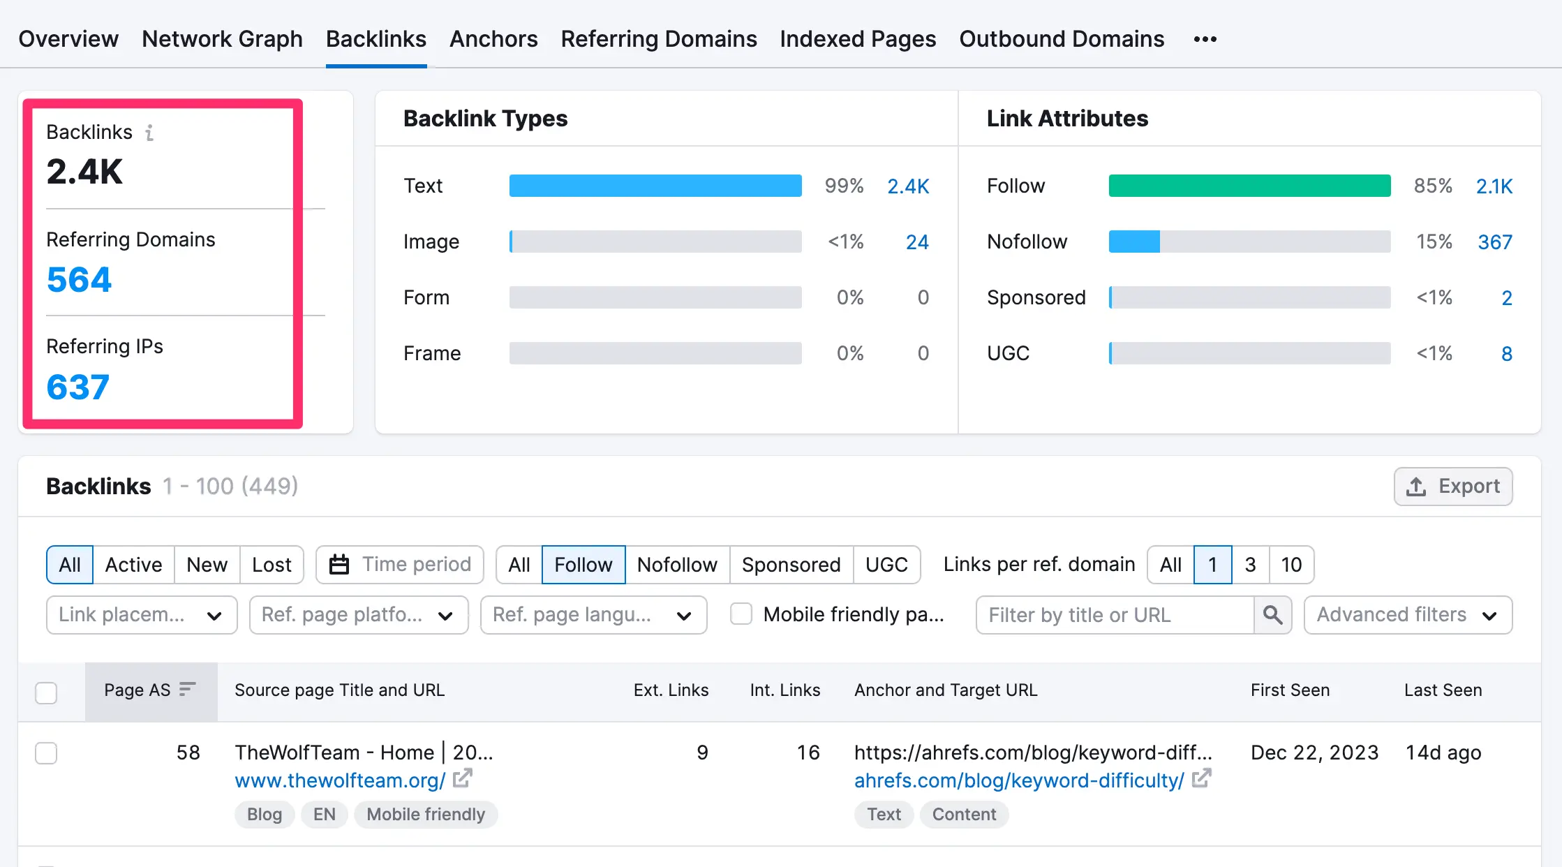This screenshot has width=1562, height=867.
Task: Click the Page AS sort icon
Action: pos(187,690)
